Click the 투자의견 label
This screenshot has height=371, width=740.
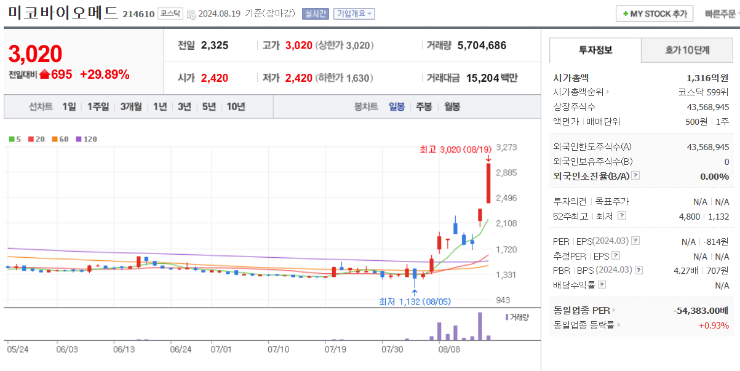[x=570, y=201]
